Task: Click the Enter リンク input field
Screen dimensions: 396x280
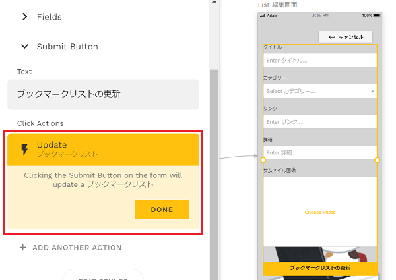Action: pos(320,122)
